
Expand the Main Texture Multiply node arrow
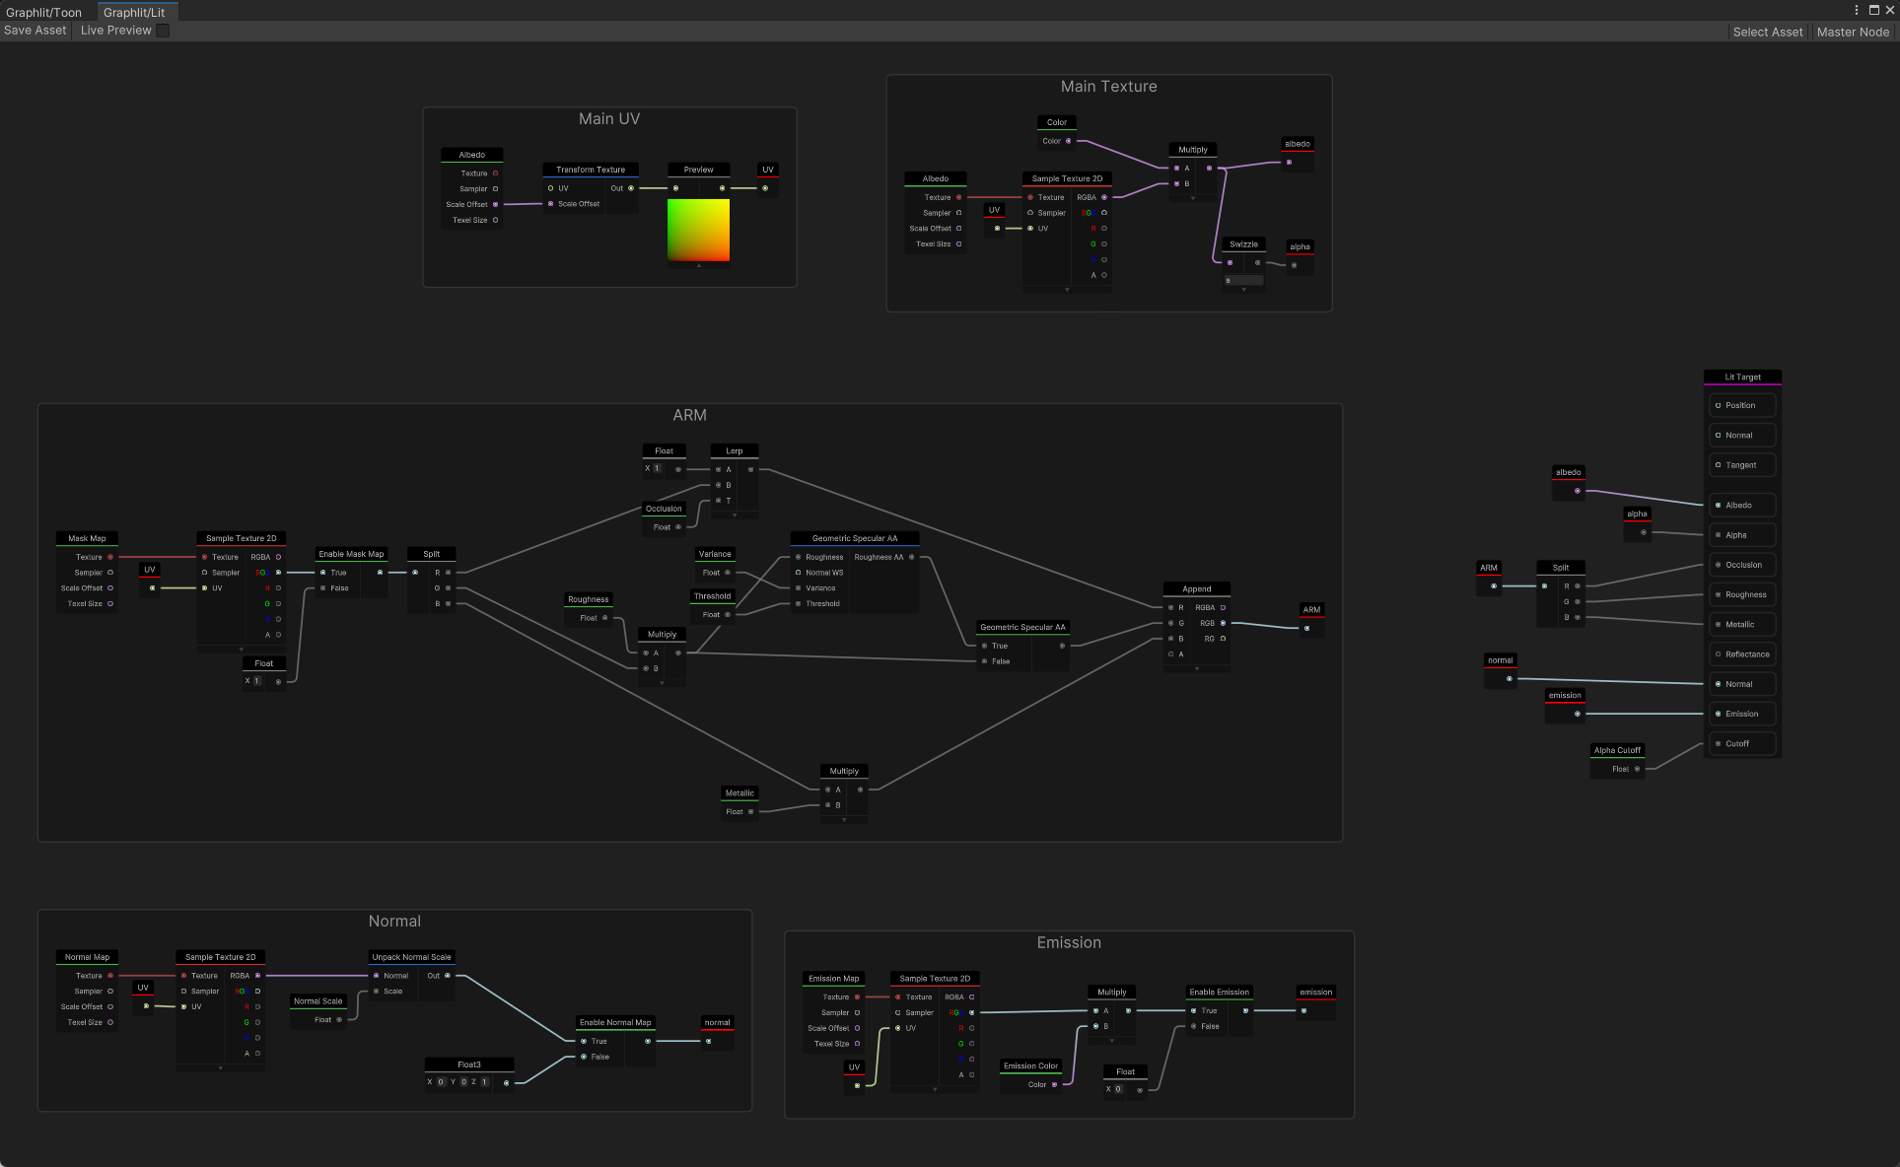(1193, 198)
